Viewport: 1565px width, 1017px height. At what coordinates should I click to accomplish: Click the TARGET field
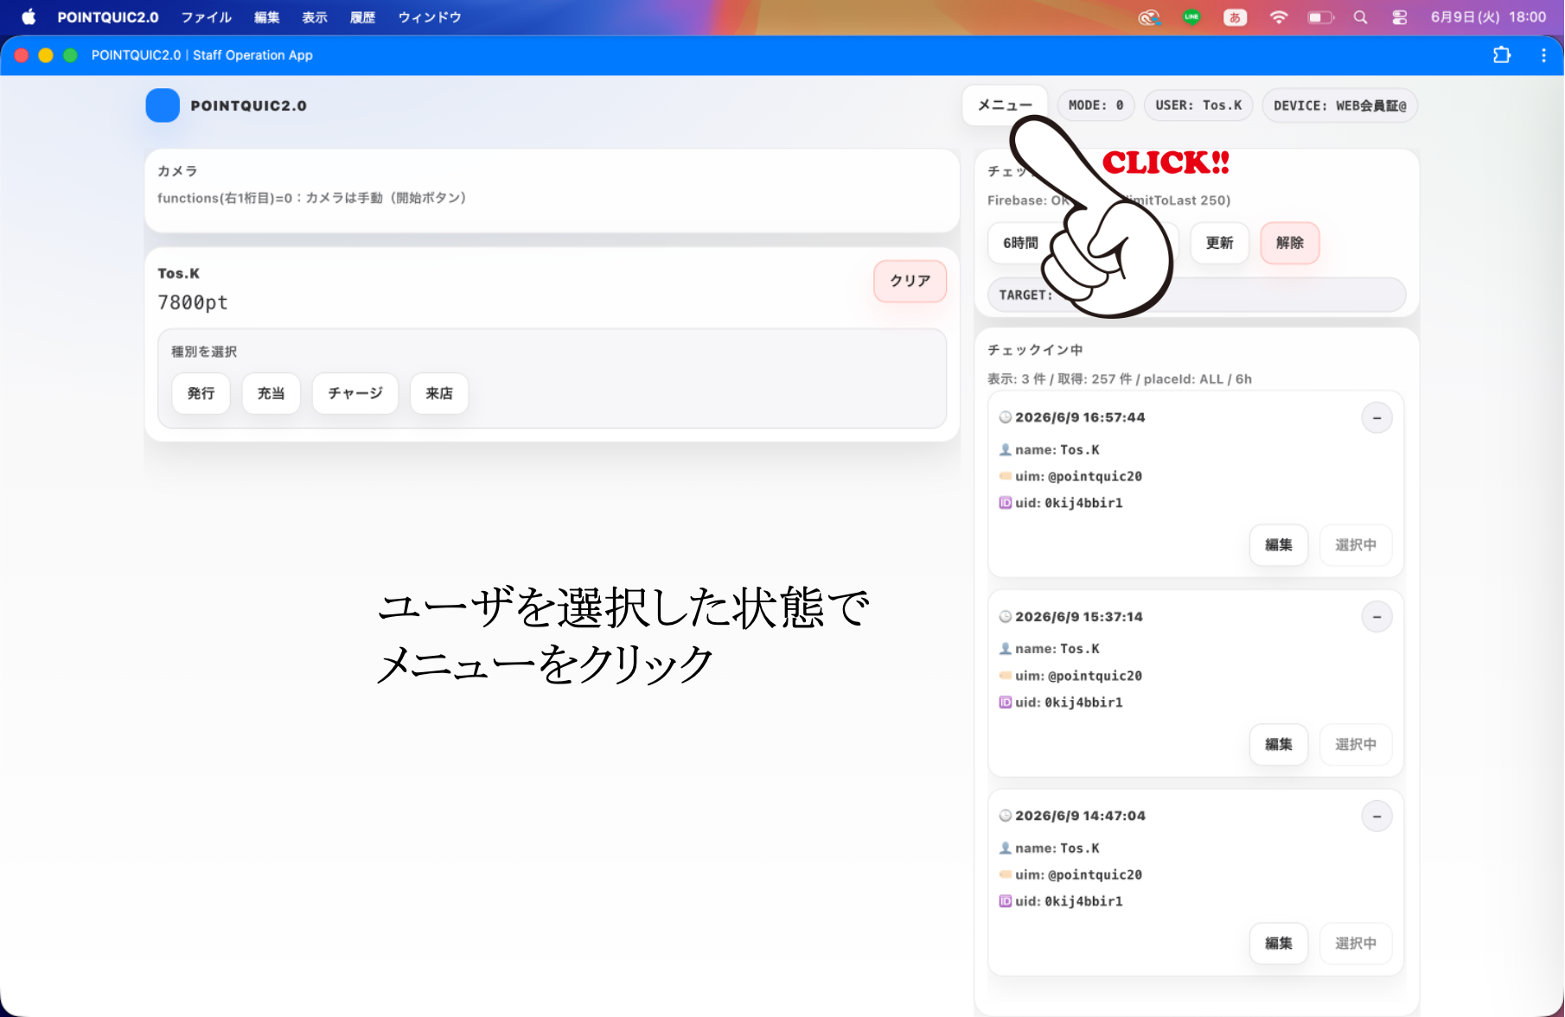pos(1197,295)
